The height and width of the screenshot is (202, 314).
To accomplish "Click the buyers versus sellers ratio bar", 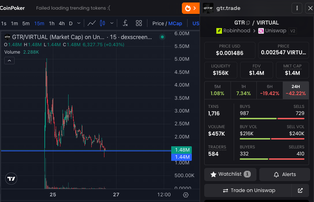I will coord(272,159).
